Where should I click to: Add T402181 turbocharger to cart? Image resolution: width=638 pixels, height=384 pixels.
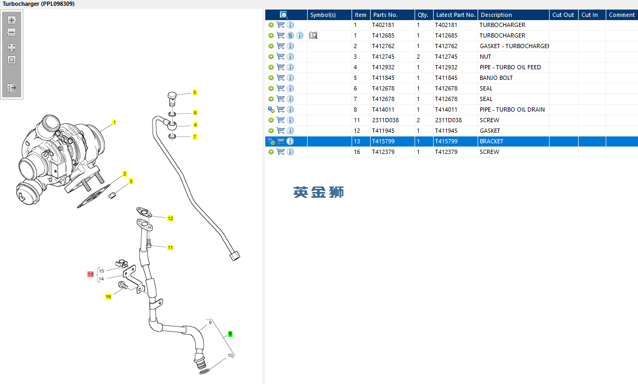281,25
